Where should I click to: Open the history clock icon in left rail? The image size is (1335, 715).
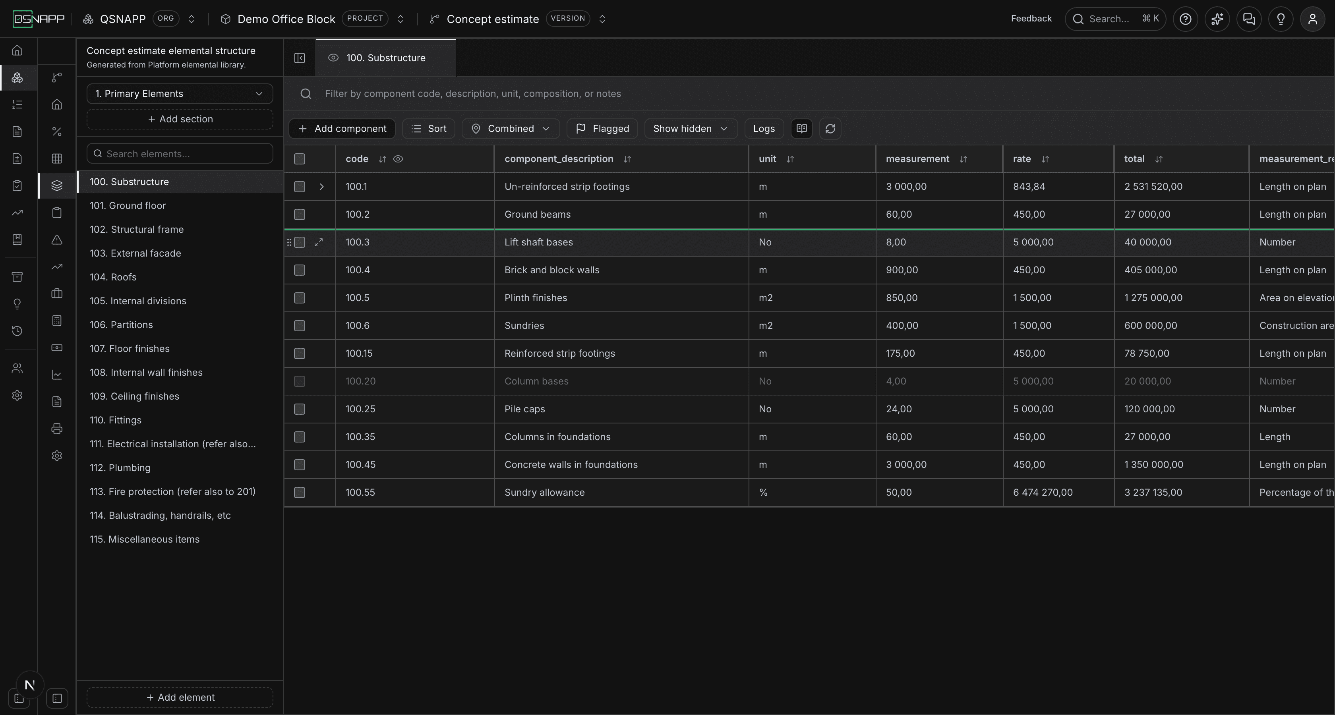[17, 330]
